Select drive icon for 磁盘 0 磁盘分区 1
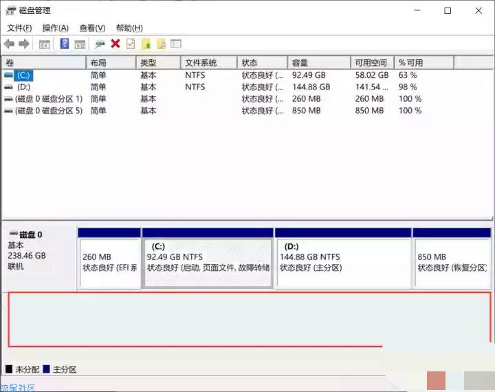This screenshot has width=495, height=392. 8,99
